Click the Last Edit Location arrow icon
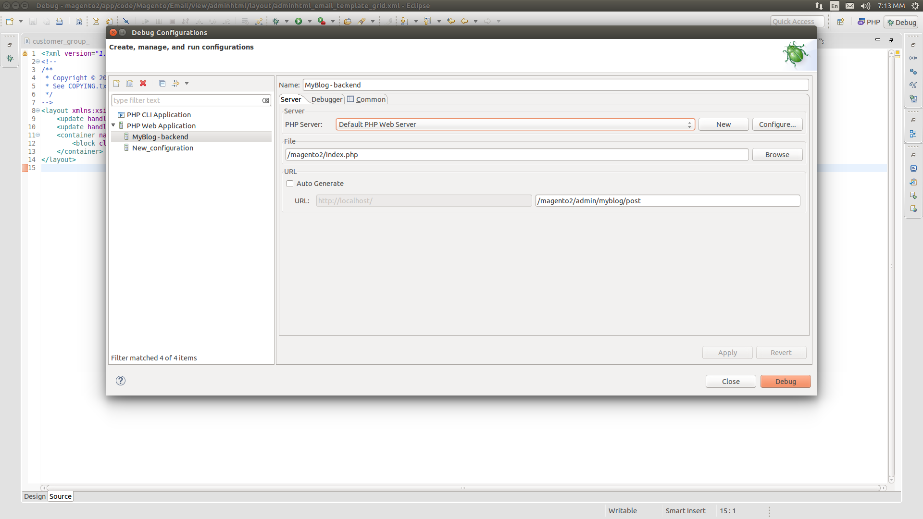This screenshot has height=519, width=923. tap(451, 21)
